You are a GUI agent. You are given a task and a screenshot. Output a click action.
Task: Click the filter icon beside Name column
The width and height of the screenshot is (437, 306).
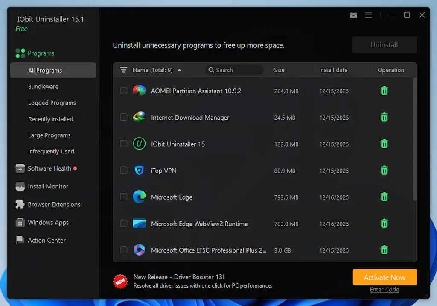[x=123, y=70]
